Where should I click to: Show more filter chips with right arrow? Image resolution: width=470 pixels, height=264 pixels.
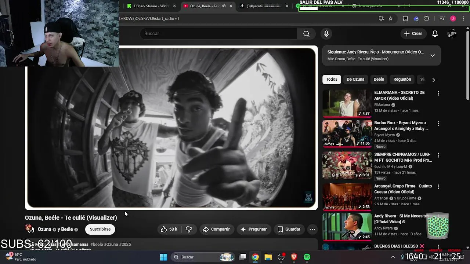(434, 80)
